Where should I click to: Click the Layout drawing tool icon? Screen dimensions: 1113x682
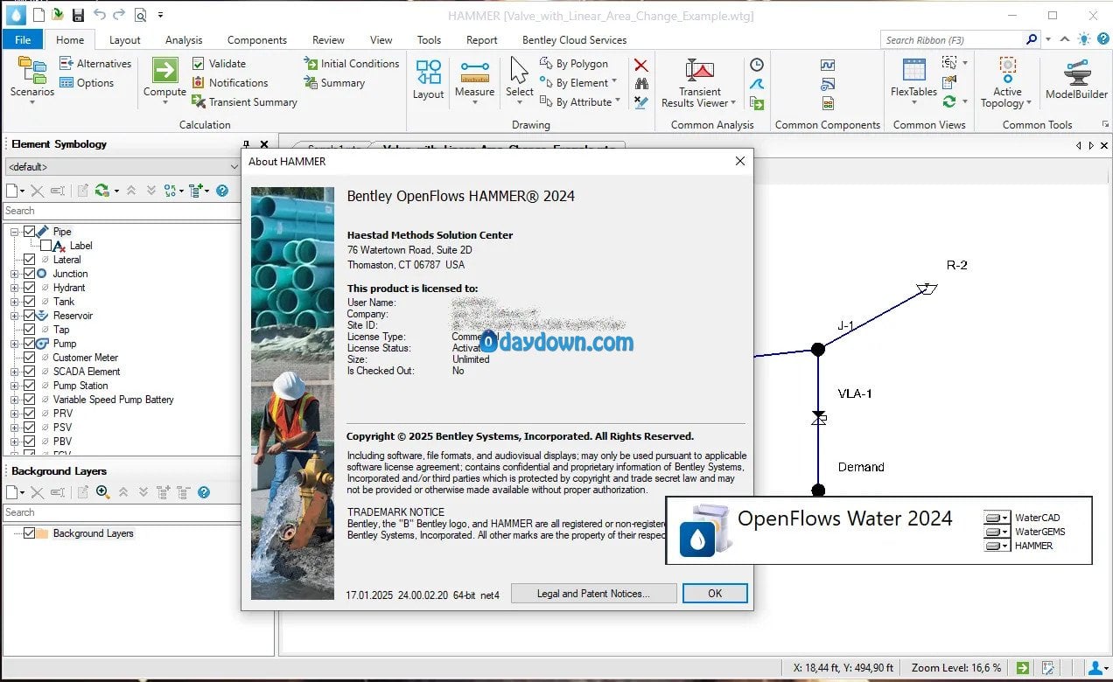coord(428,72)
